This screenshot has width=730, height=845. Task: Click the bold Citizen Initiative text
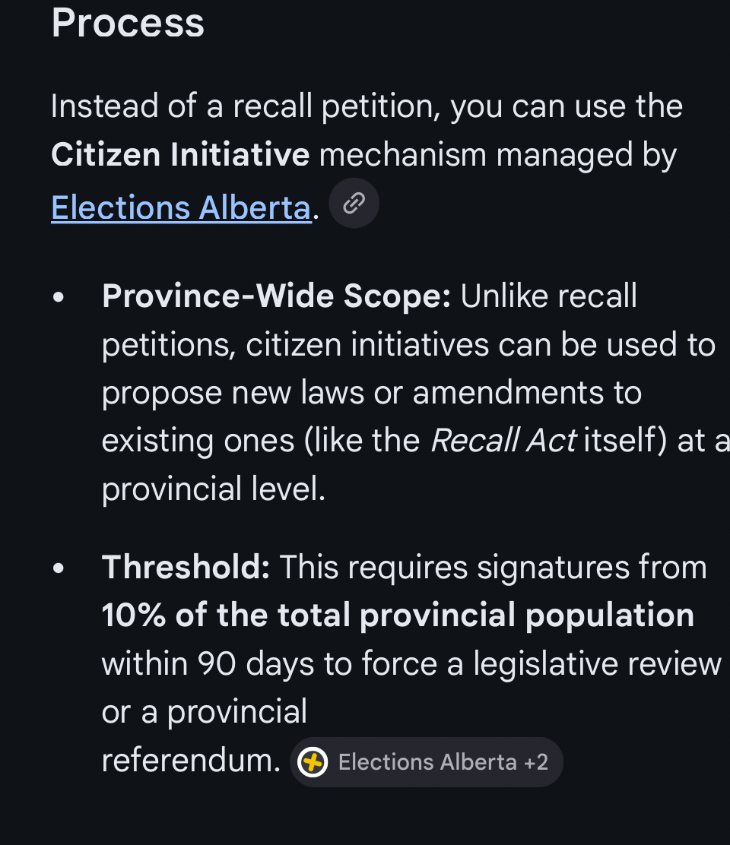(180, 155)
